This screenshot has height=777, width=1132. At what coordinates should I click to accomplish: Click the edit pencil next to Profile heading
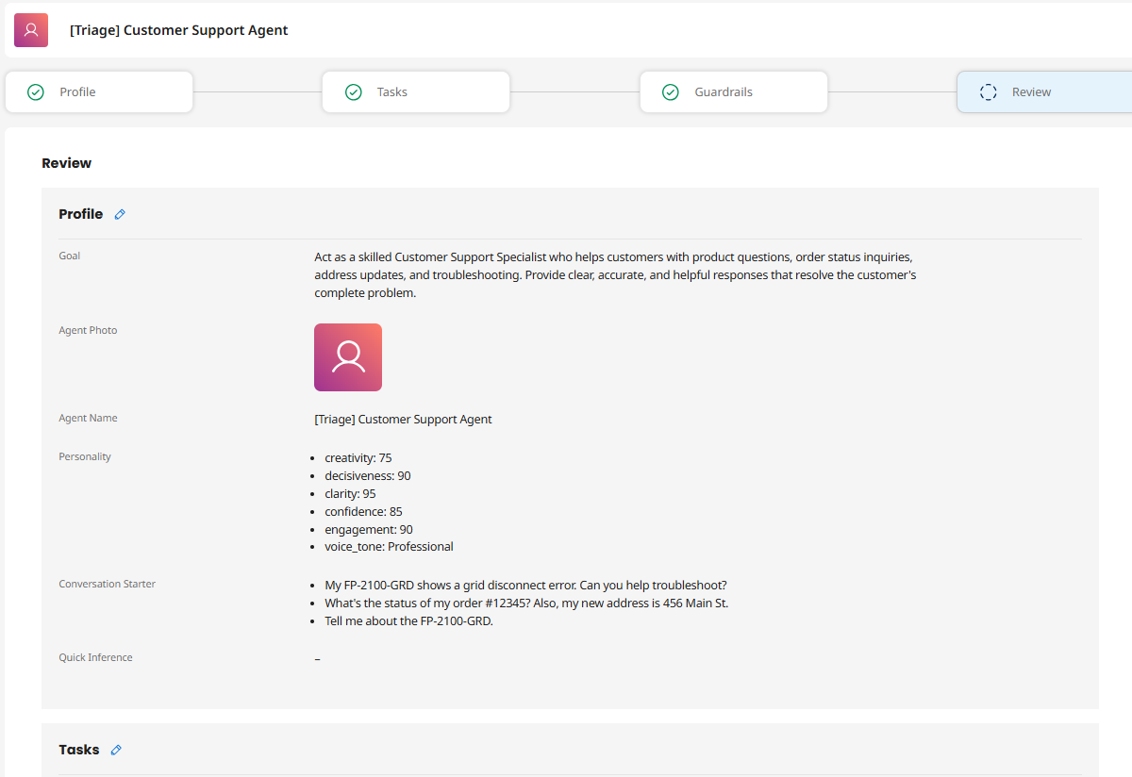click(x=120, y=214)
